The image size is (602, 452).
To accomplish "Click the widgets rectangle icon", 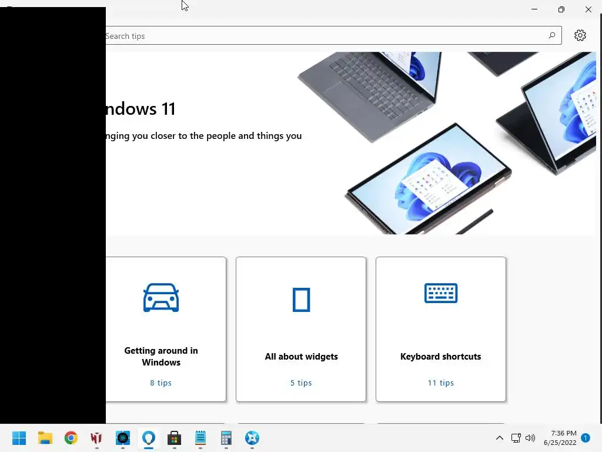I will click(x=302, y=300).
